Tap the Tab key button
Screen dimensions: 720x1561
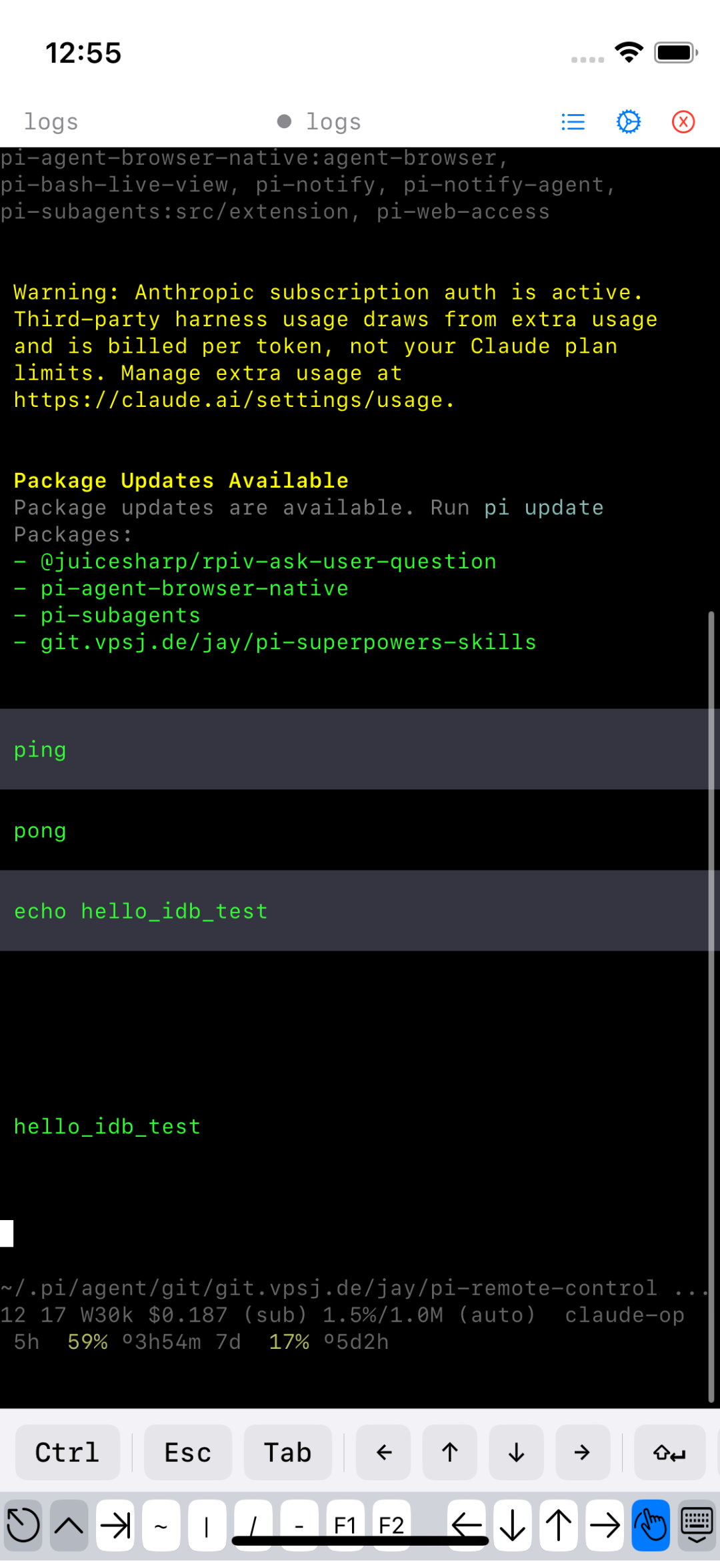click(288, 1452)
